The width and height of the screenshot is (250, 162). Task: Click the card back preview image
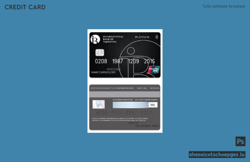(125, 107)
